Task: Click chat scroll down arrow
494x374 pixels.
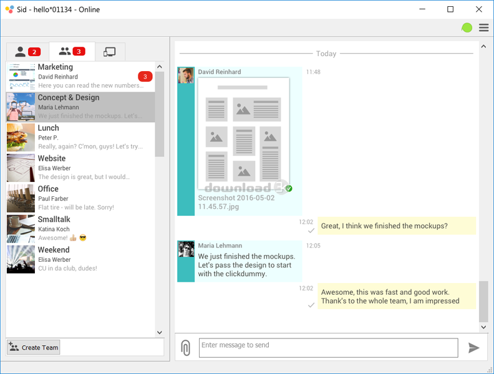Action: point(483,327)
